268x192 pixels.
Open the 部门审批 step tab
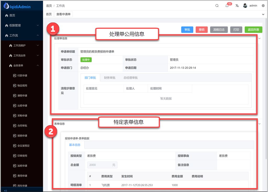coord(90,78)
